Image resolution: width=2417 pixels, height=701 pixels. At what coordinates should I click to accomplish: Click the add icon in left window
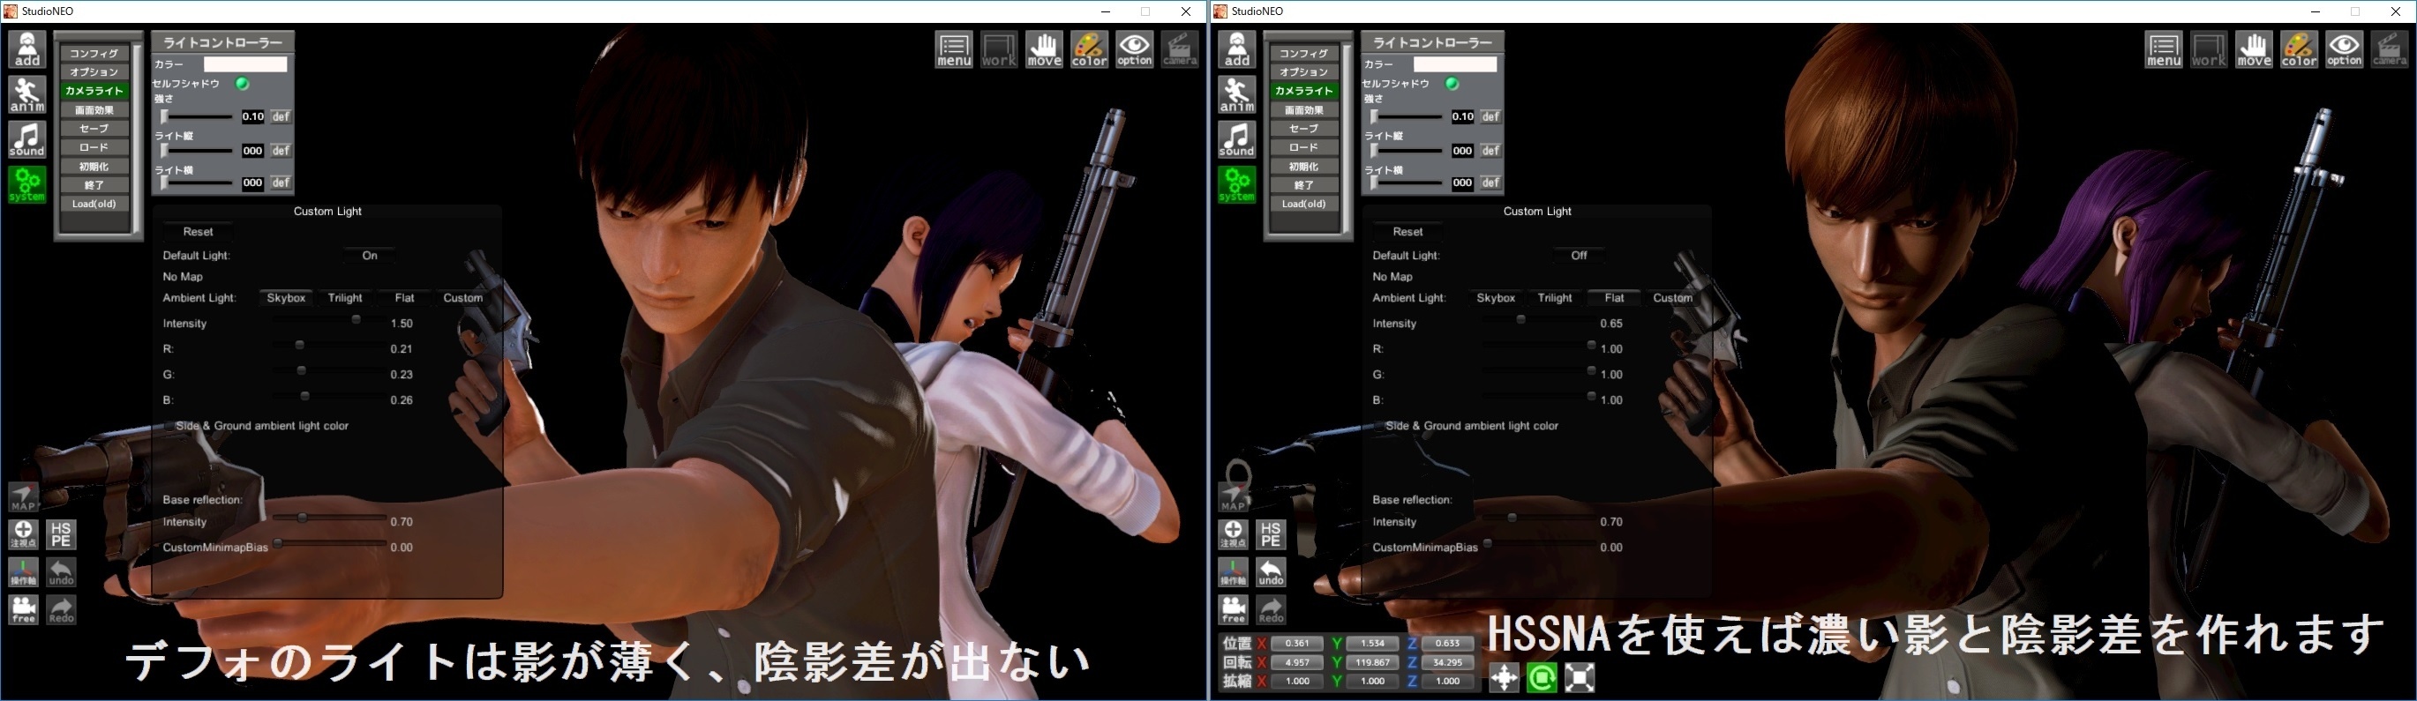27,48
